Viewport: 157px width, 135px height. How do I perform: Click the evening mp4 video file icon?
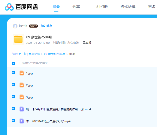click(x=22, y=109)
